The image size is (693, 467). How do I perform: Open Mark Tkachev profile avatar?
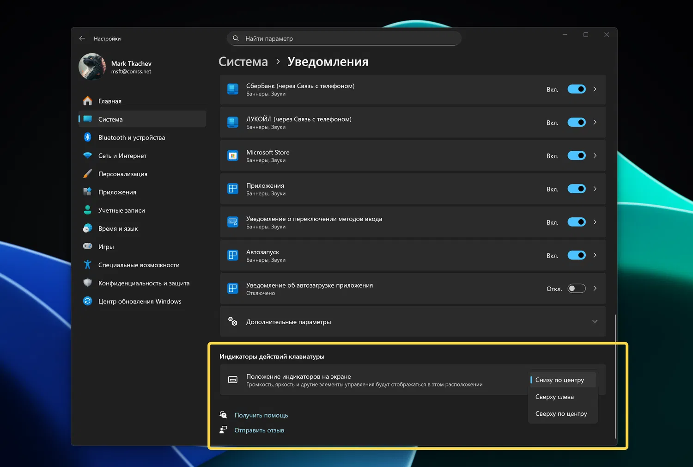pos(92,67)
